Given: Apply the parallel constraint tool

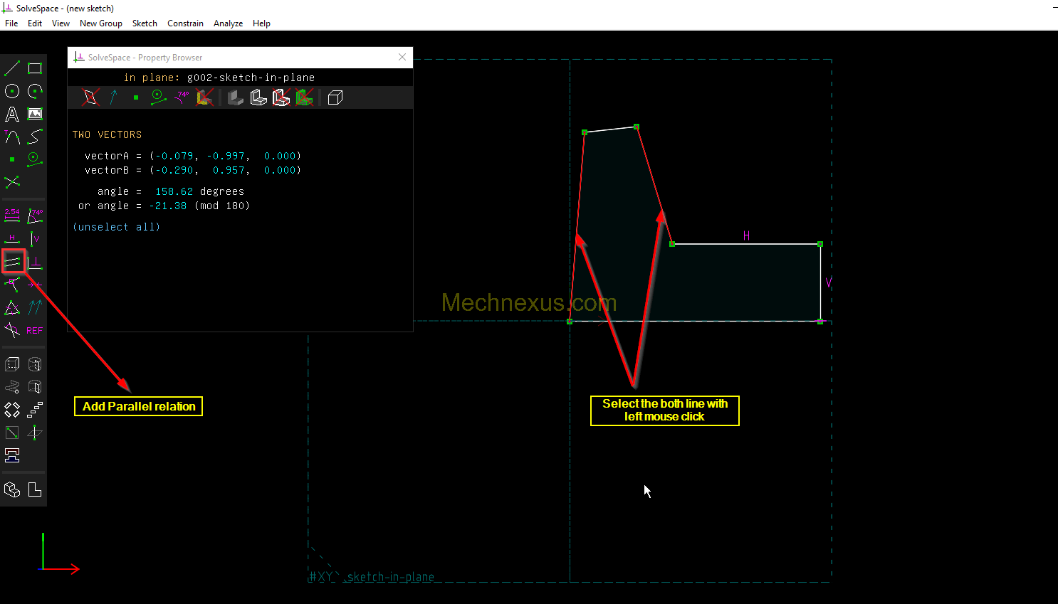Looking at the screenshot, I should click(x=13, y=262).
